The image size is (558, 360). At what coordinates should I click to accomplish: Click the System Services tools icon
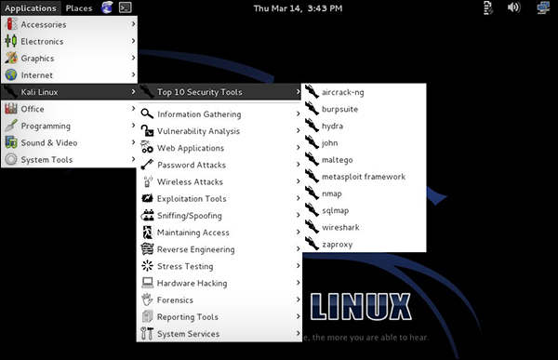(x=147, y=333)
